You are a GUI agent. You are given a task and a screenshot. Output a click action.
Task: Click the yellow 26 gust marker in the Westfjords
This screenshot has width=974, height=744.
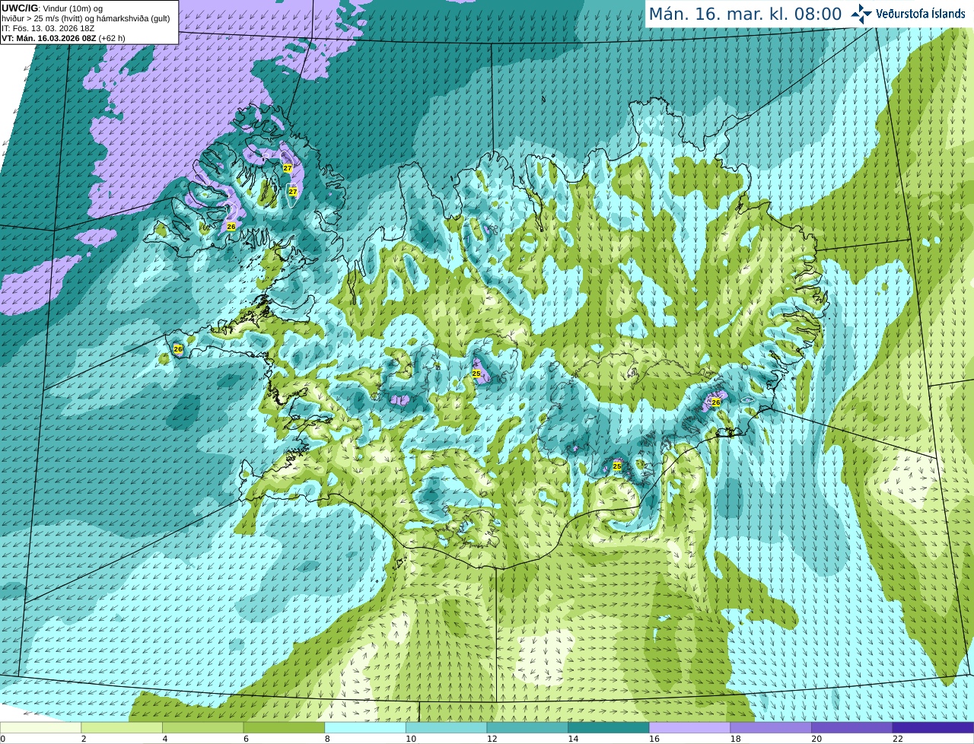tap(231, 227)
